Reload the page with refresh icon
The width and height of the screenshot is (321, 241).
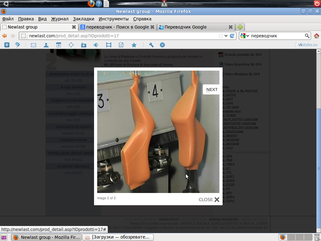(x=232, y=36)
